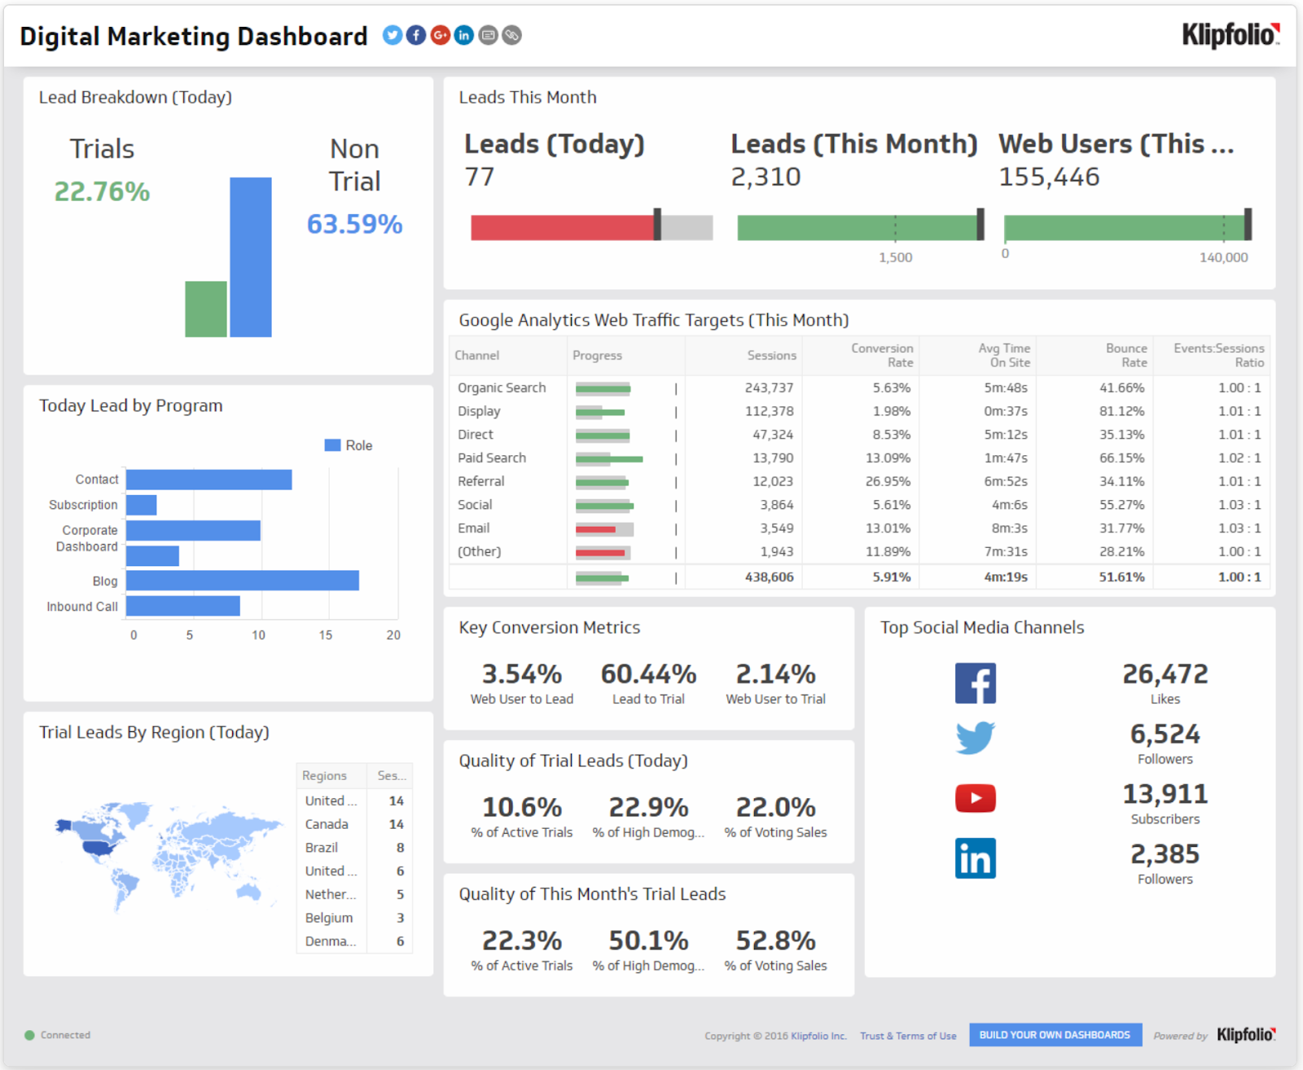This screenshot has height=1070, width=1303.
Task: Sort the table by Channel column
Action: point(477,355)
